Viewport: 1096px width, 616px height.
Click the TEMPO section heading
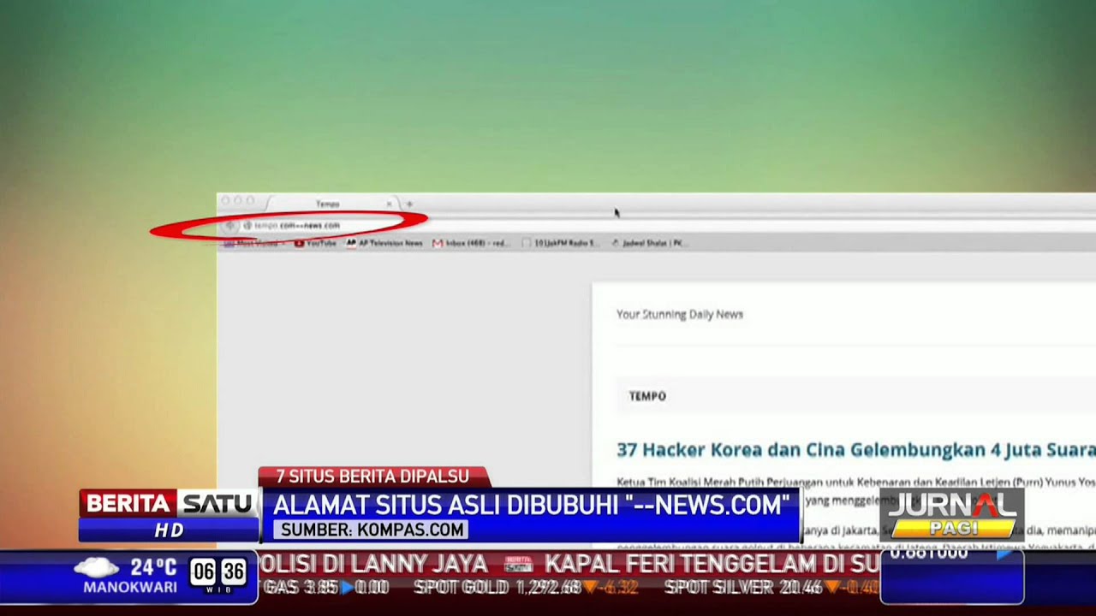click(647, 396)
